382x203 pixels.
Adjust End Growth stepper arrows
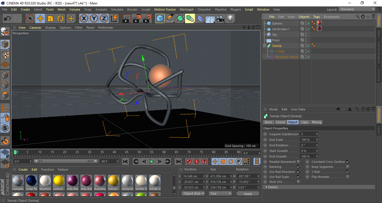(x=317, y=156)
